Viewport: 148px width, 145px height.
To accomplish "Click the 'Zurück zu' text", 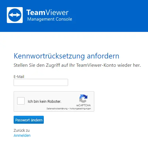I will point(22,131).
